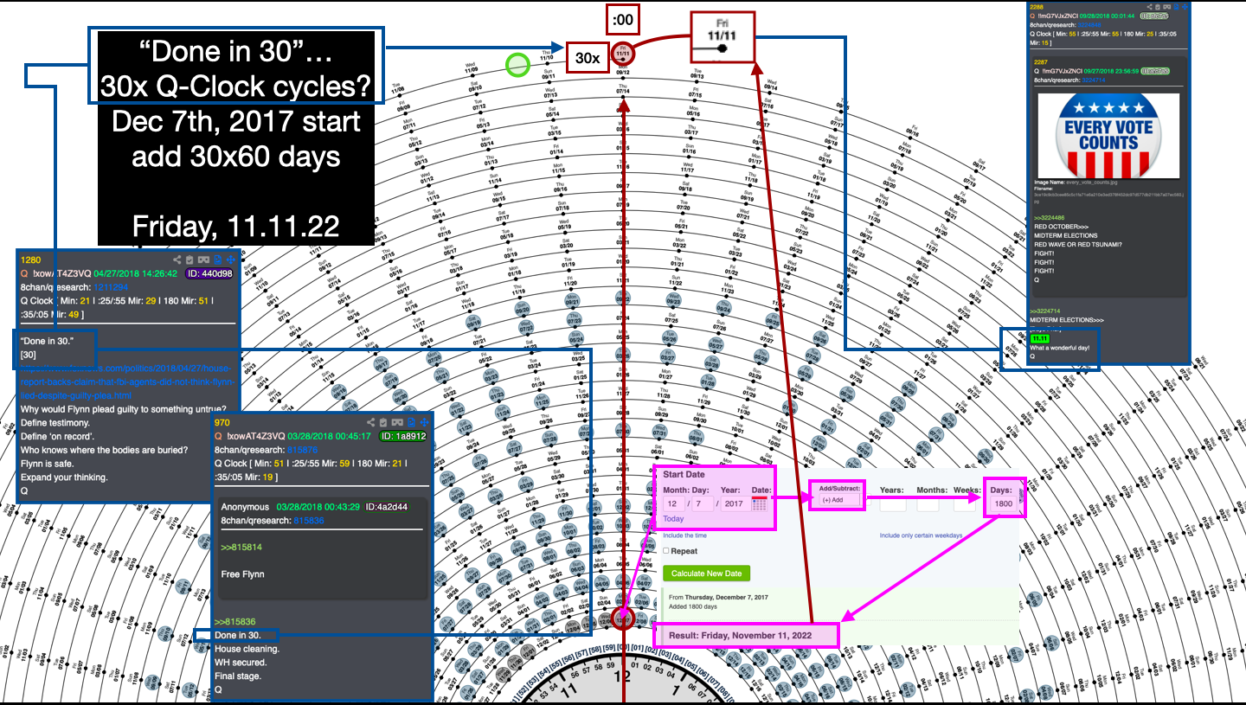The height and width of the screenshot is (705, 1246).
Task: Click the 'Include the time' link
Action: pyautogui.click(x=684, y=535)
